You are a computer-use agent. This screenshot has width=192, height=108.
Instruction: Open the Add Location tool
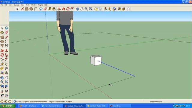[x=96, y=9]
